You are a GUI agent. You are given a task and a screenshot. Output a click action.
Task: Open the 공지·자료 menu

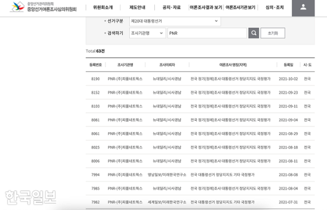172,7
